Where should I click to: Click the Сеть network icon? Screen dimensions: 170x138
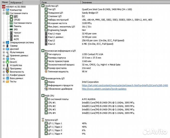(x=7, y=59)
